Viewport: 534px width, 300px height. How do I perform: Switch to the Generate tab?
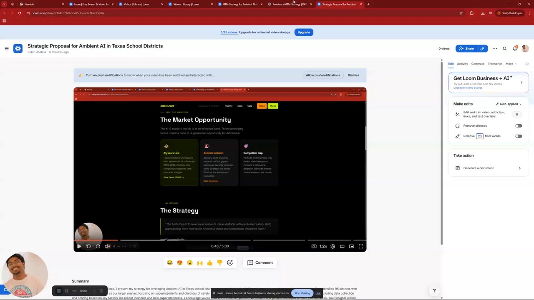478,64
